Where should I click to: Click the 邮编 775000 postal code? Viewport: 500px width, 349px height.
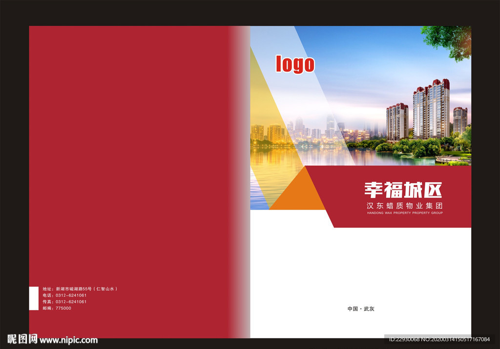click(x=57, y=308)
